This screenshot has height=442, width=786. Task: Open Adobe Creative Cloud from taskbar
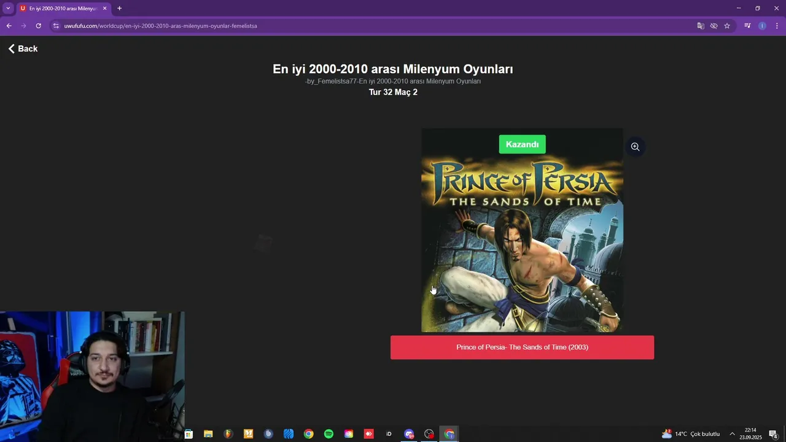coord(349,434)
